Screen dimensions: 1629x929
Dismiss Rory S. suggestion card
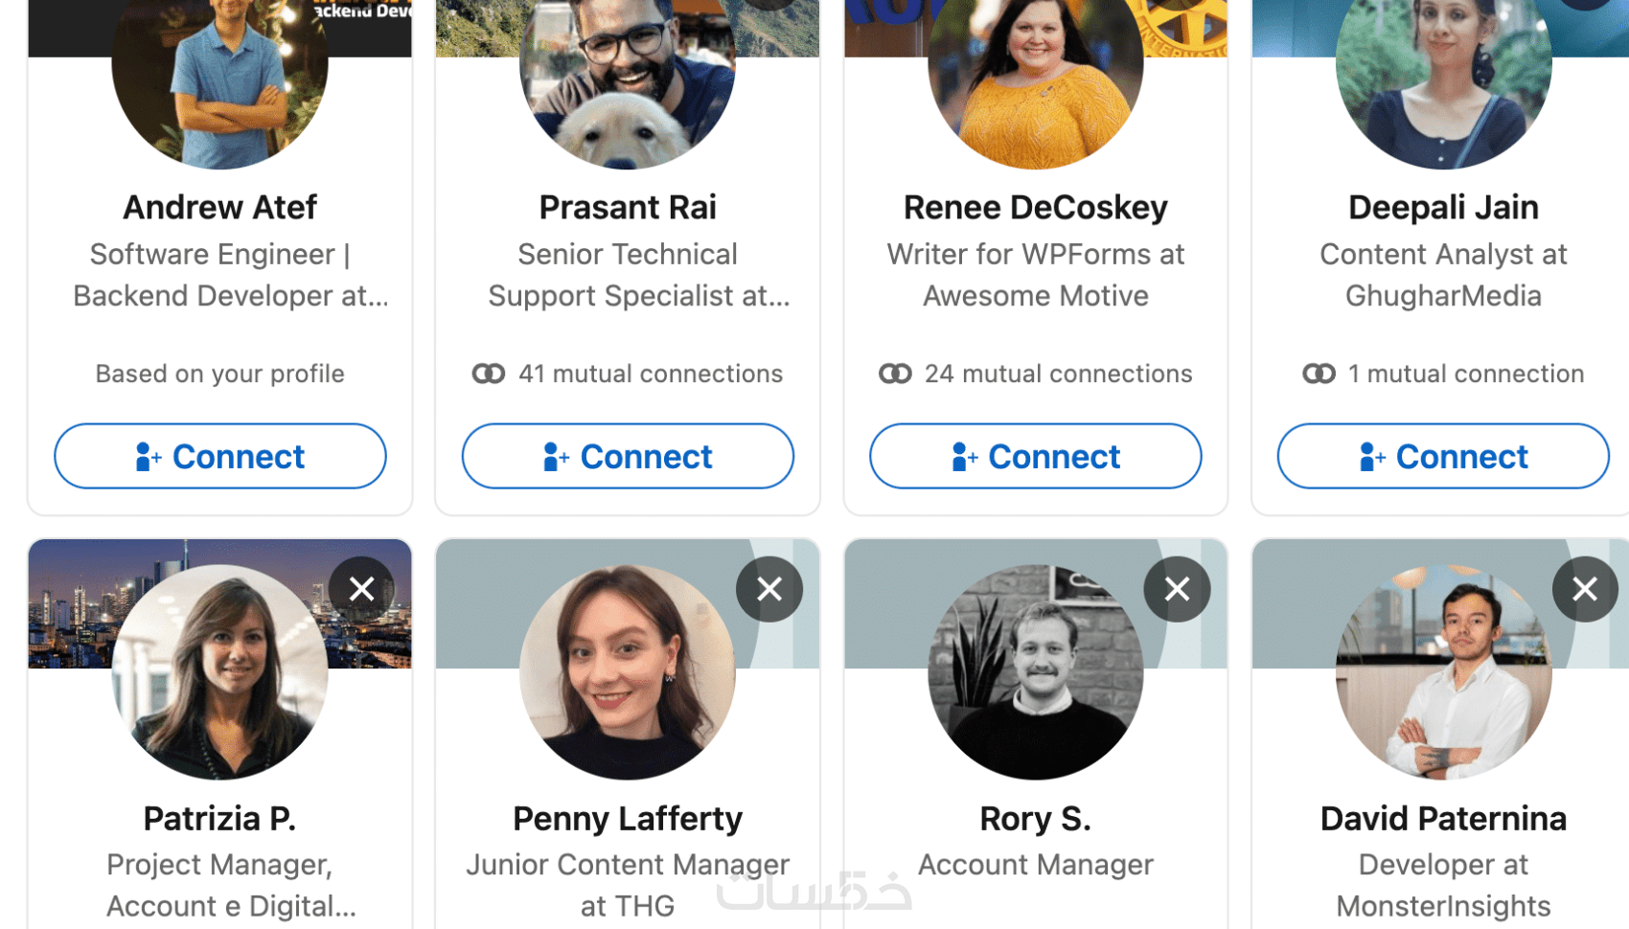pyautogui.click(x=1177, y=589)
